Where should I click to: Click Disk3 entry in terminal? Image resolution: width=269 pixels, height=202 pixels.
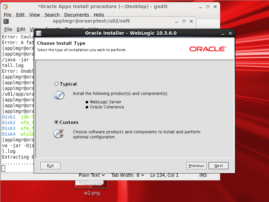[x=9, y=128]
